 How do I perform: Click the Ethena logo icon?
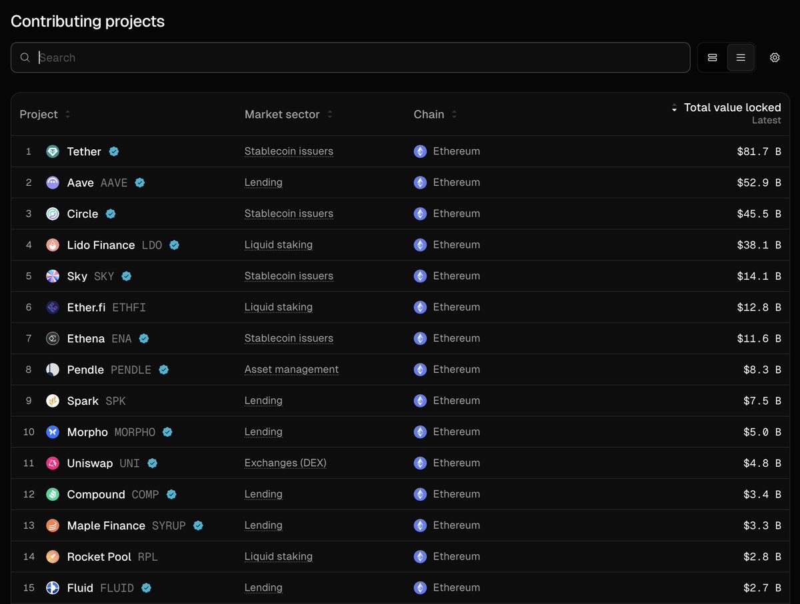click(53, 338)
